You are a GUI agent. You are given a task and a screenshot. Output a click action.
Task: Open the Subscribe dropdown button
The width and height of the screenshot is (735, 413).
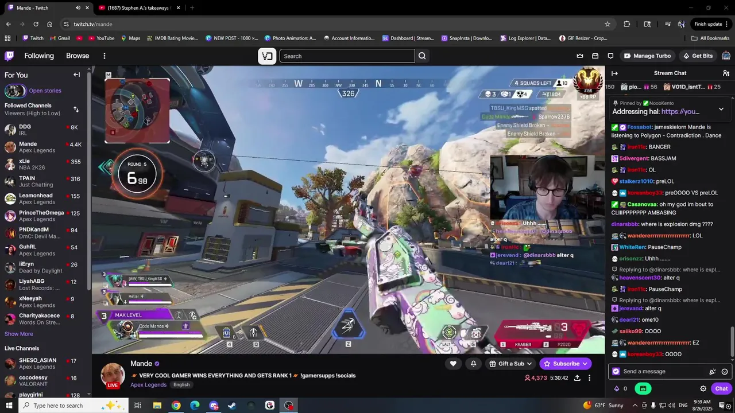point(566,364)
